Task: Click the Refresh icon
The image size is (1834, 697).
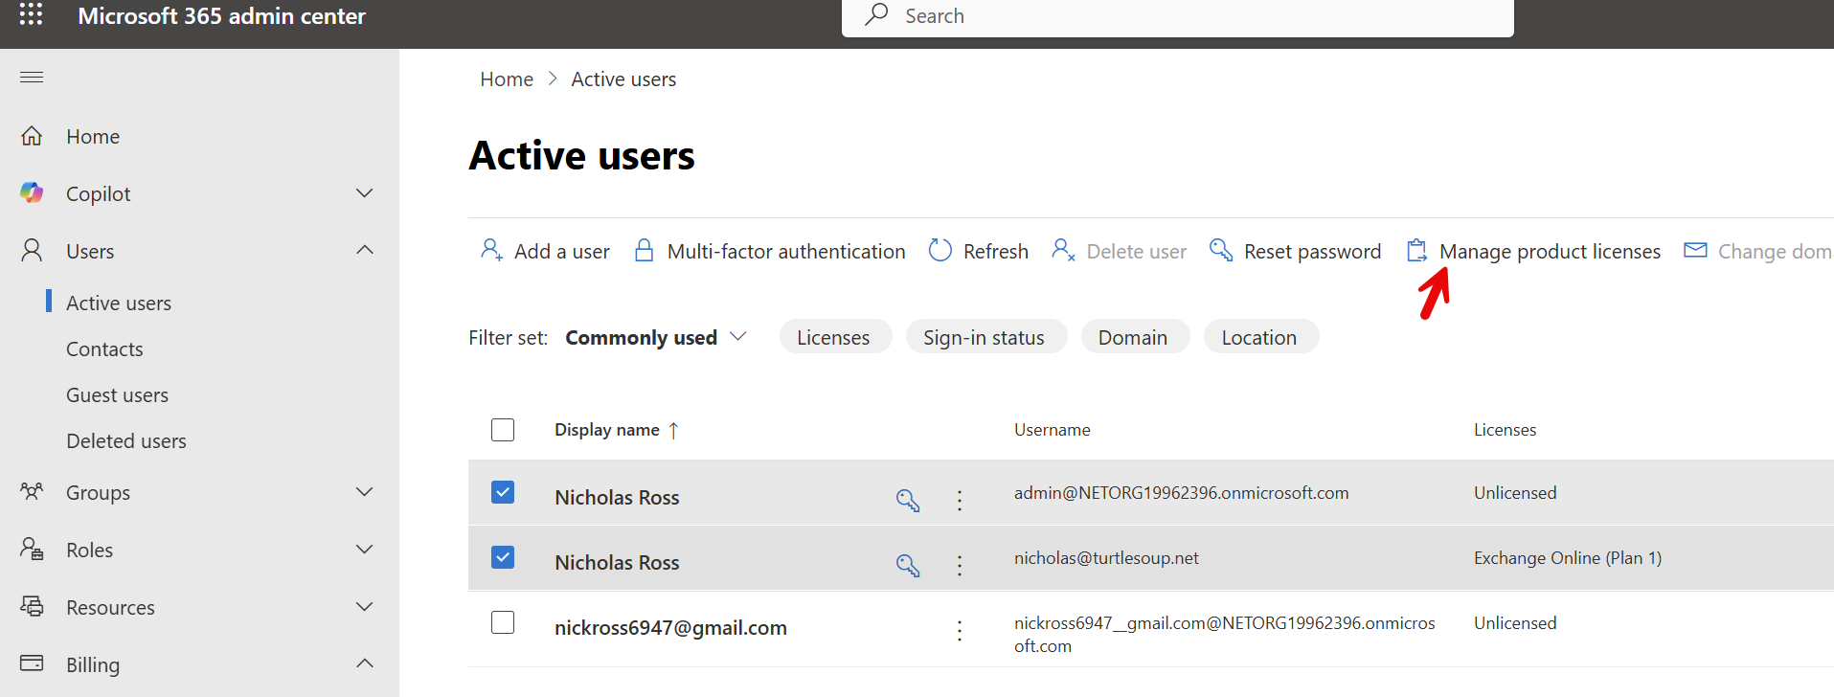Action: click(940, 251)
